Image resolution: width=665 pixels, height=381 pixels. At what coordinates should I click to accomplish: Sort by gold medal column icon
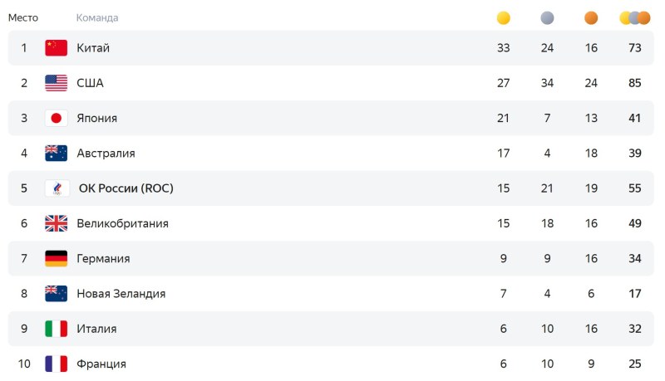pos(503,17)
